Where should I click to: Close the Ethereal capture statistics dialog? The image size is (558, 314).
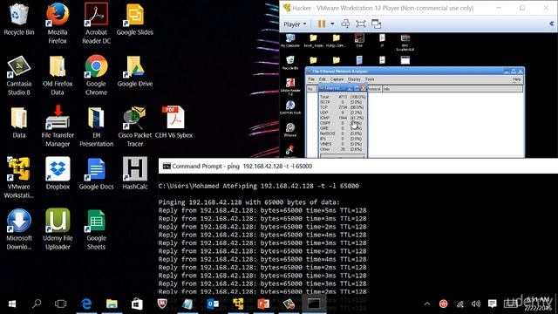[x=363, y=88]
